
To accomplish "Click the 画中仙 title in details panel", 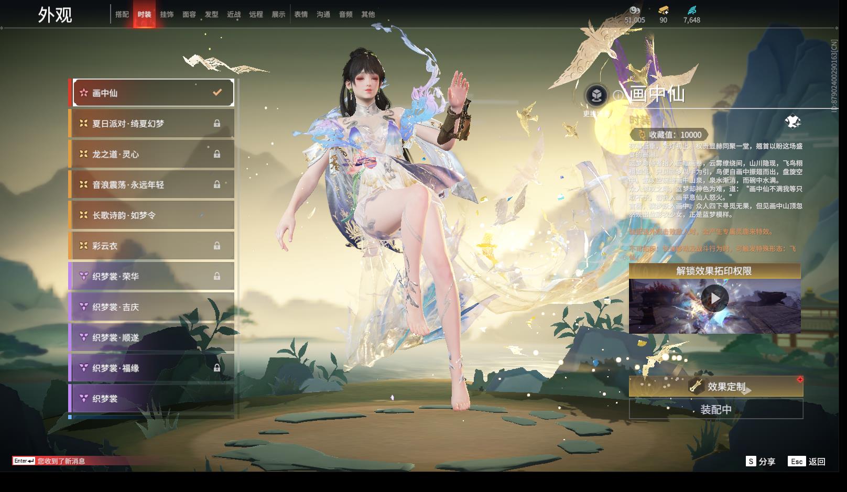I will [657, 94].
